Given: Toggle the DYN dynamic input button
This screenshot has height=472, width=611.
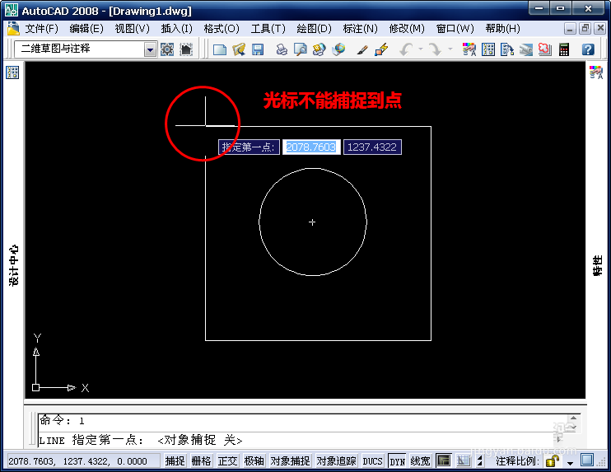Looking at the screenshot, I should tap(397, 461).
